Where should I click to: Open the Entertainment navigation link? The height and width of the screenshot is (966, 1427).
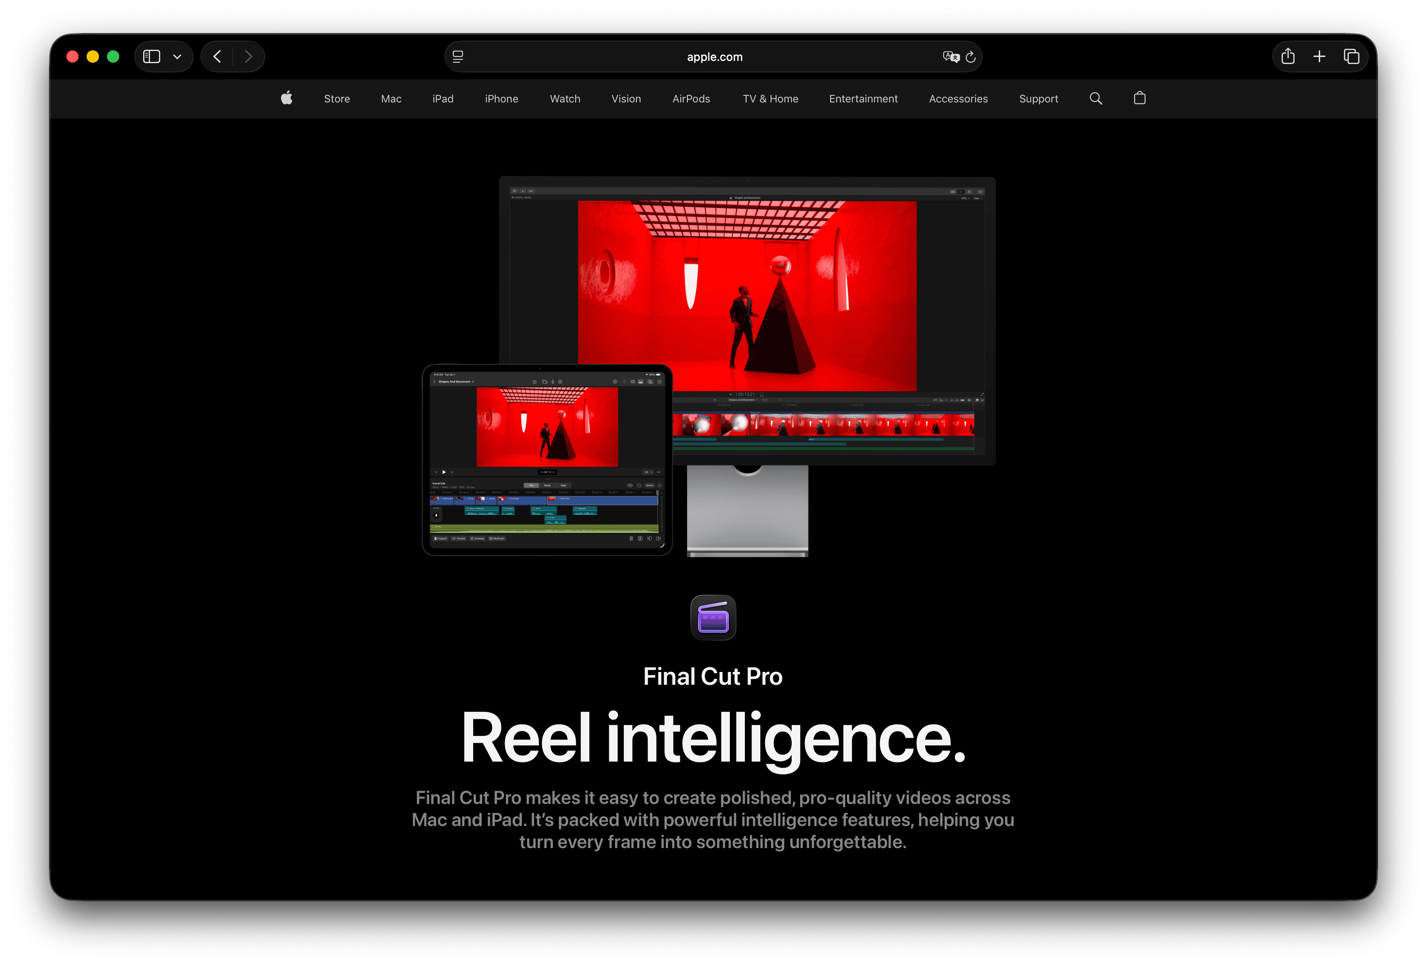pos(863,99)
